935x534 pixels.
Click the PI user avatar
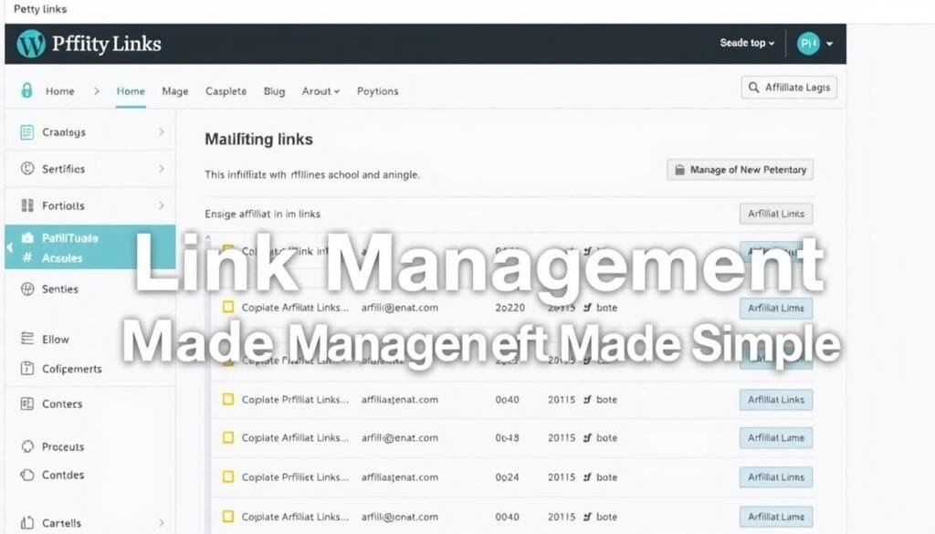click(808, 44)
